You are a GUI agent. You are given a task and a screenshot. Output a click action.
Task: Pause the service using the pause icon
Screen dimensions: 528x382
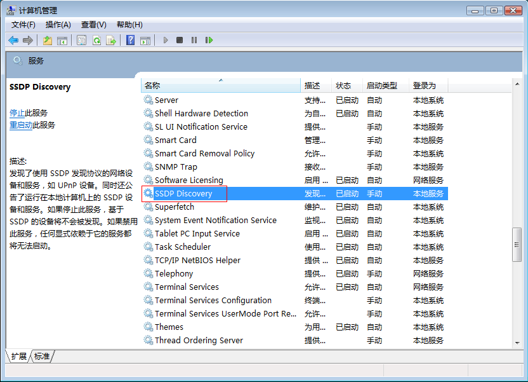click(x=193, y=40)
